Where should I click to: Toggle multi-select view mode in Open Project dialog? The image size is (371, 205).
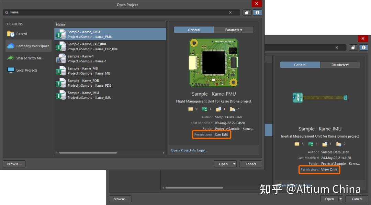pos(246,12)
